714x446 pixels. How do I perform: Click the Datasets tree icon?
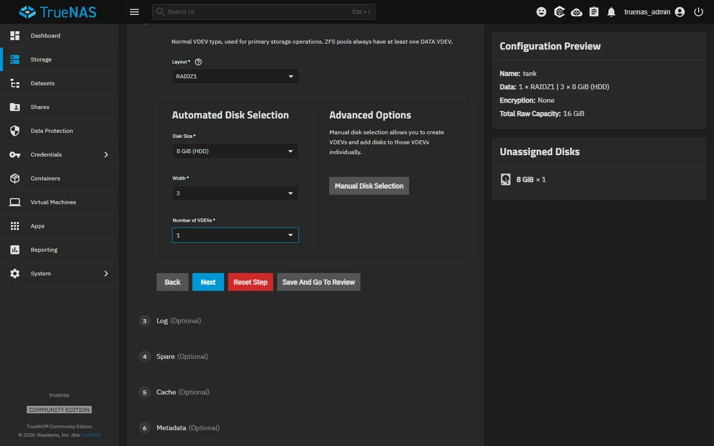[x=15, y=83]
